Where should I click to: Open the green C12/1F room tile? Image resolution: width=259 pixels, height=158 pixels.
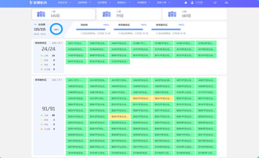click(x=119, y=61)
